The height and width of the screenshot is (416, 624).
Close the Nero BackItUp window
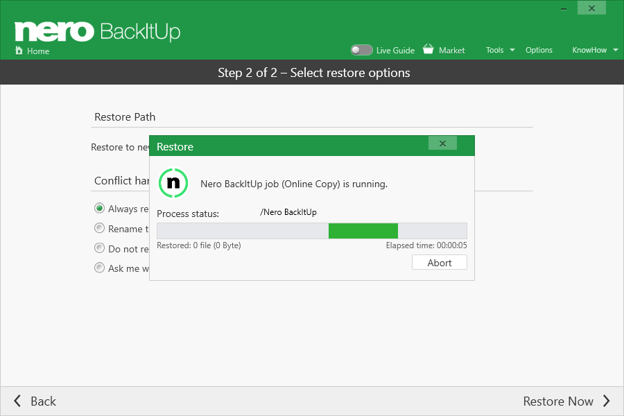tap(592, 8)
